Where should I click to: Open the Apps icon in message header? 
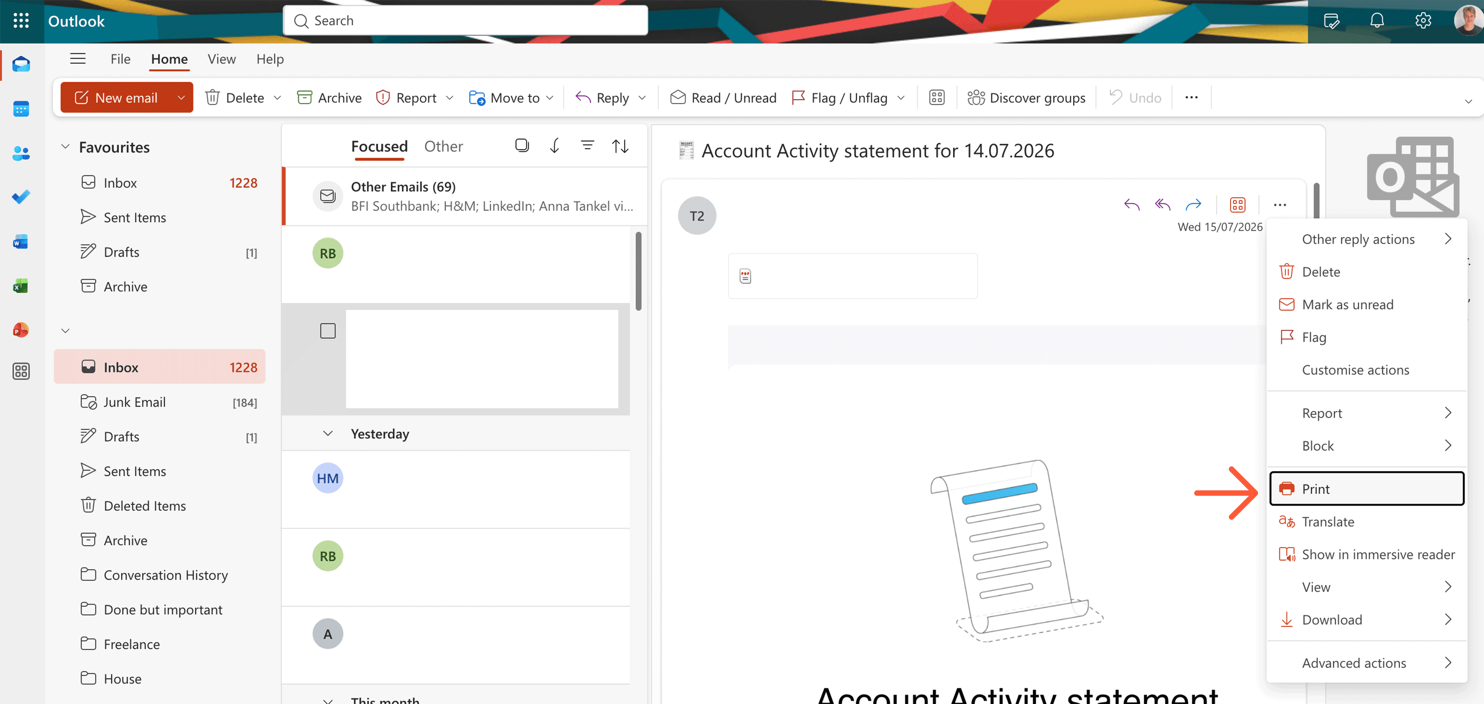pos(1237,205)
